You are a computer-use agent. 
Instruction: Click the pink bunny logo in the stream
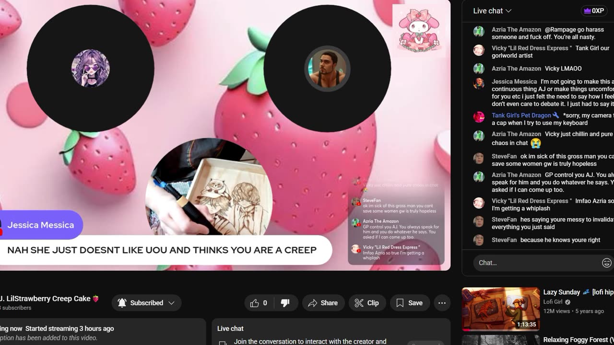tap(419, 30)
